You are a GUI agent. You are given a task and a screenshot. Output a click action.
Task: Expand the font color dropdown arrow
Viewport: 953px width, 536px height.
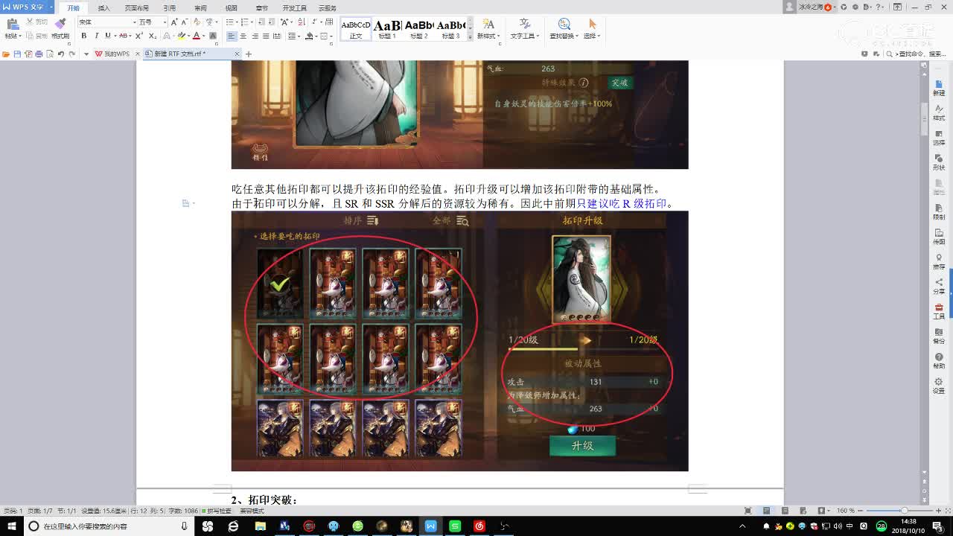coord(205,36)
